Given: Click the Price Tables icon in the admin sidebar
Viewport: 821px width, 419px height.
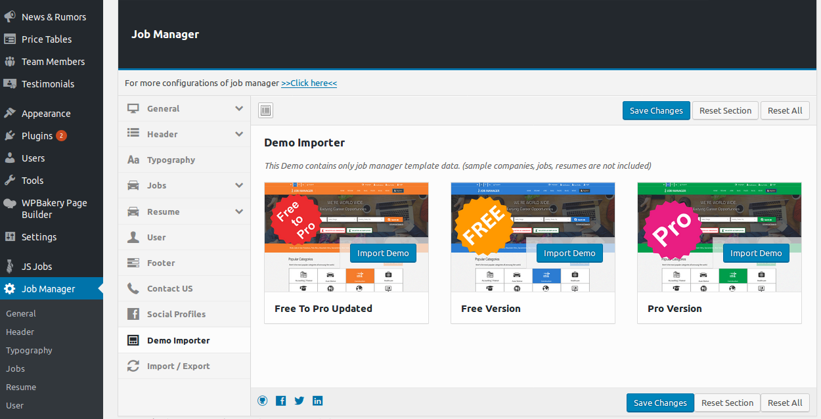Looking at the screenshot, I should coord(10,39).
